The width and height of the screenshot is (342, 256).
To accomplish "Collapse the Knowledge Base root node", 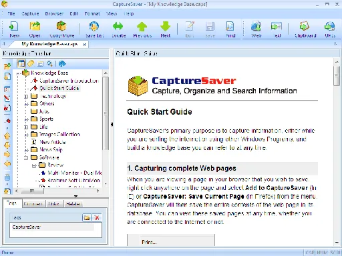I will coord(18,73).
